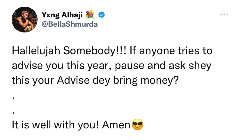
Task: Click the word Somebody!!! in the tweet
Action: [95, 51]
